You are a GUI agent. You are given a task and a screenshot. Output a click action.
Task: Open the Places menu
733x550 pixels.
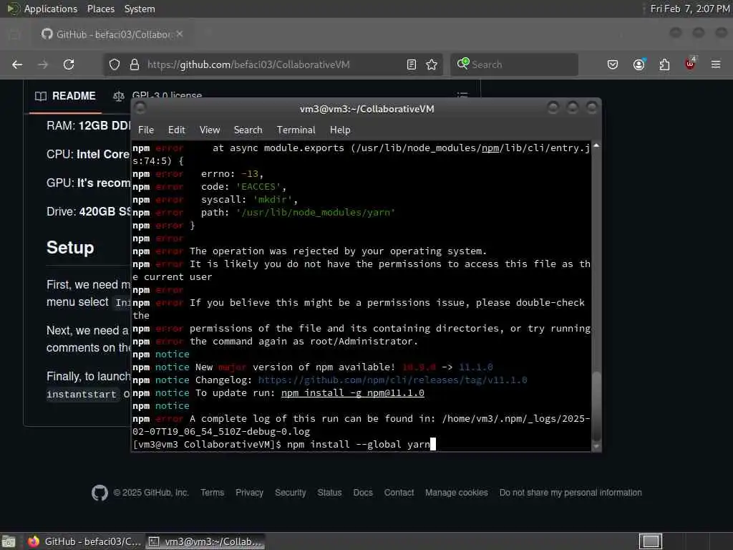coord(101,9)
